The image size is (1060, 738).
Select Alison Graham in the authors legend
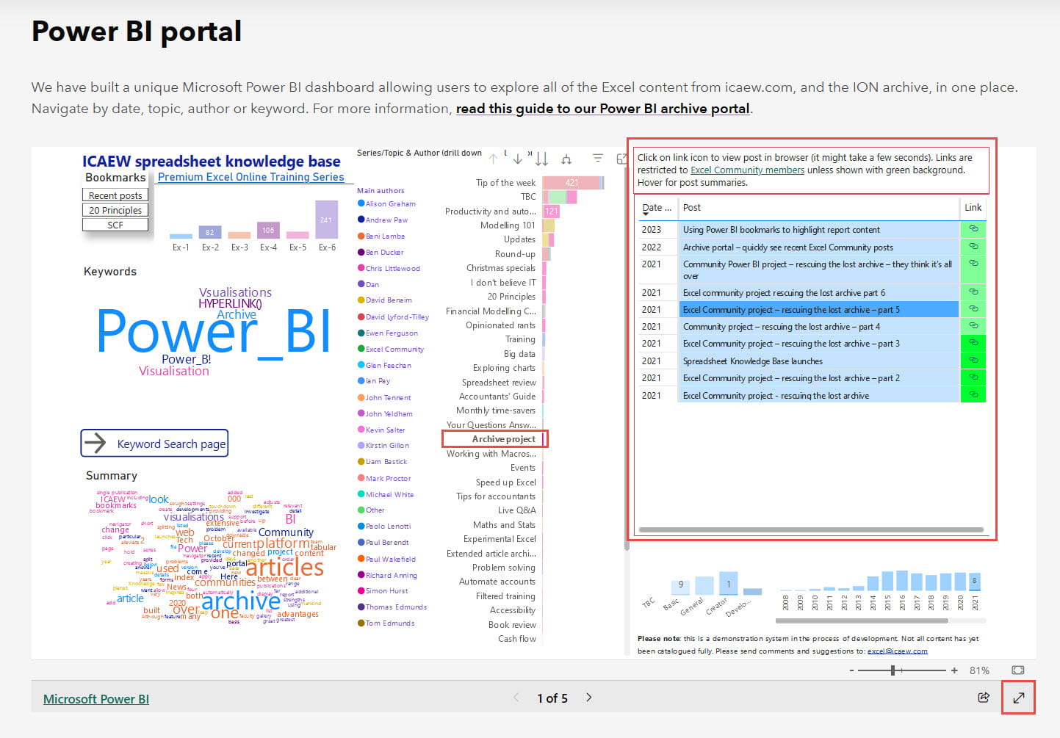pos(389,203)
